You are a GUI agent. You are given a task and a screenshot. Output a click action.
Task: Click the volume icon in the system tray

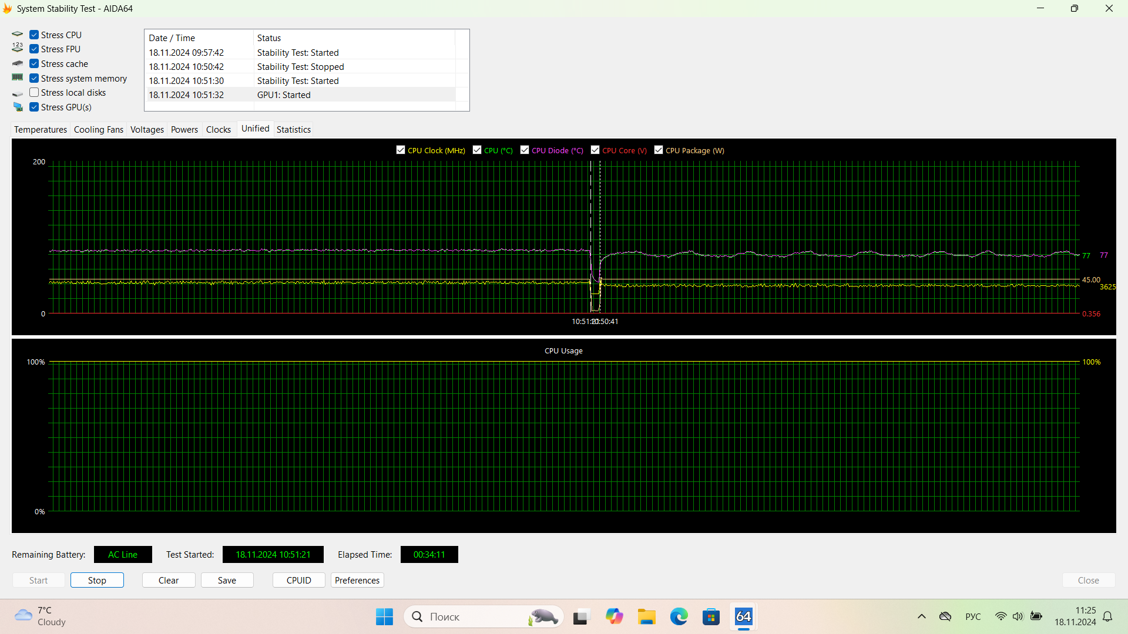[1018, 616]
